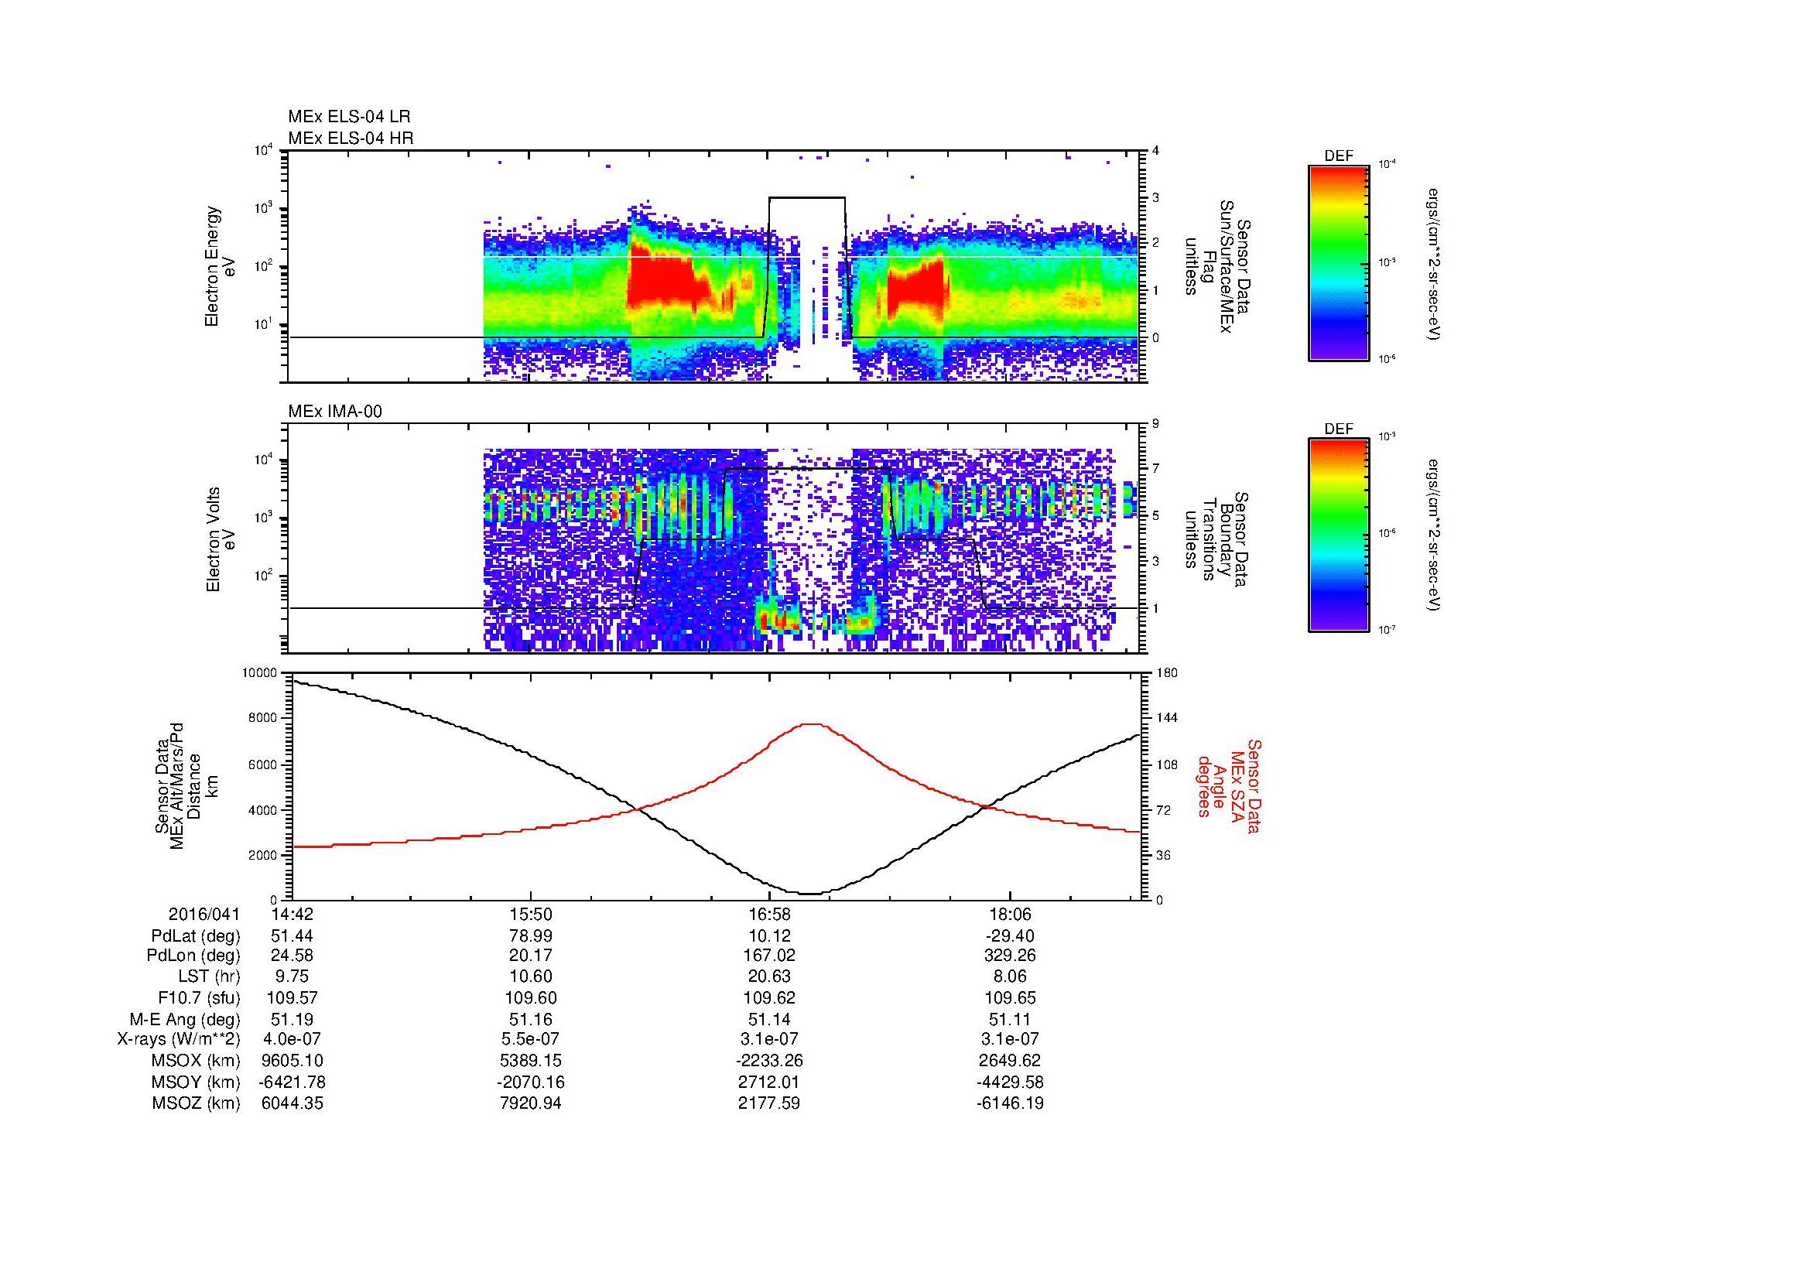Select the IMA DEF color bar

click(x=1338, y=535)
